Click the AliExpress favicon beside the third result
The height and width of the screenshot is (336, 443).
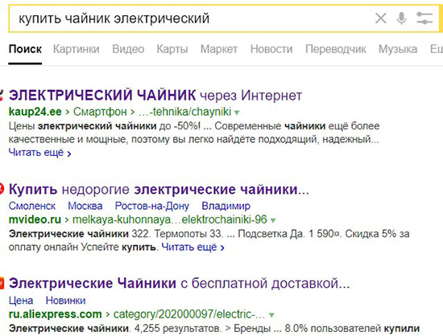tap(2, 284)
